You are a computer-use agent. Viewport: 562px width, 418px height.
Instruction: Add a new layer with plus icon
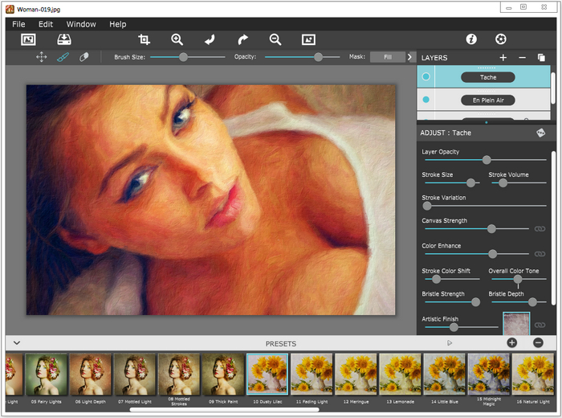coord(503,57)
